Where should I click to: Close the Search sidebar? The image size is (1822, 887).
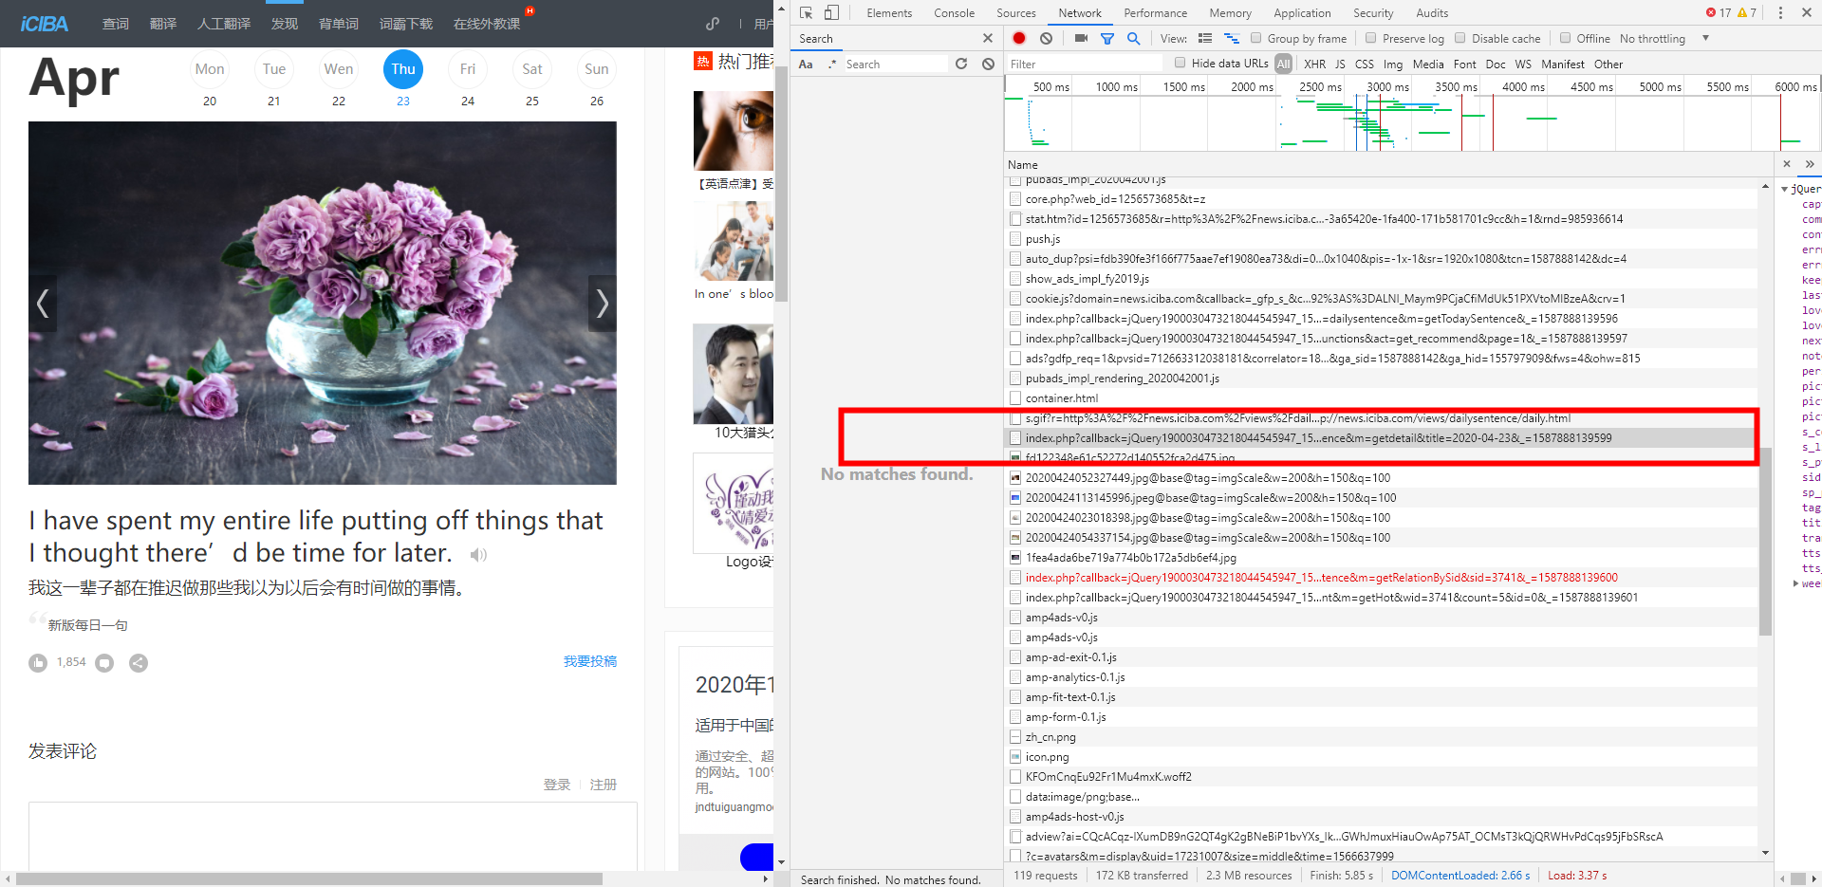click(x=988, y=38)
